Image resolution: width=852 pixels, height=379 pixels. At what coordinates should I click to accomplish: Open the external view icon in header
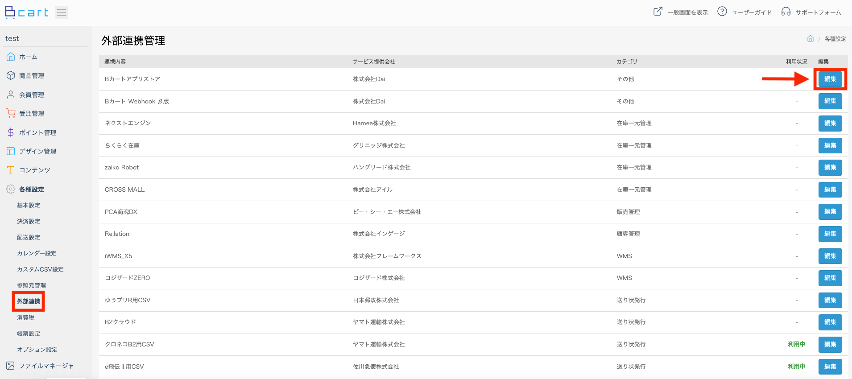click(658, 12)
